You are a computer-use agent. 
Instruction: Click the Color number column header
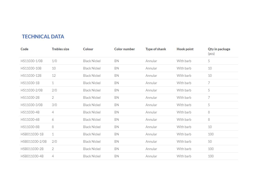[x=124, y=49]
